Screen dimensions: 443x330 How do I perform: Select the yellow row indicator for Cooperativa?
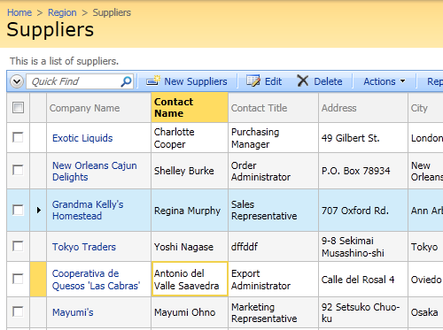(38, 279)
